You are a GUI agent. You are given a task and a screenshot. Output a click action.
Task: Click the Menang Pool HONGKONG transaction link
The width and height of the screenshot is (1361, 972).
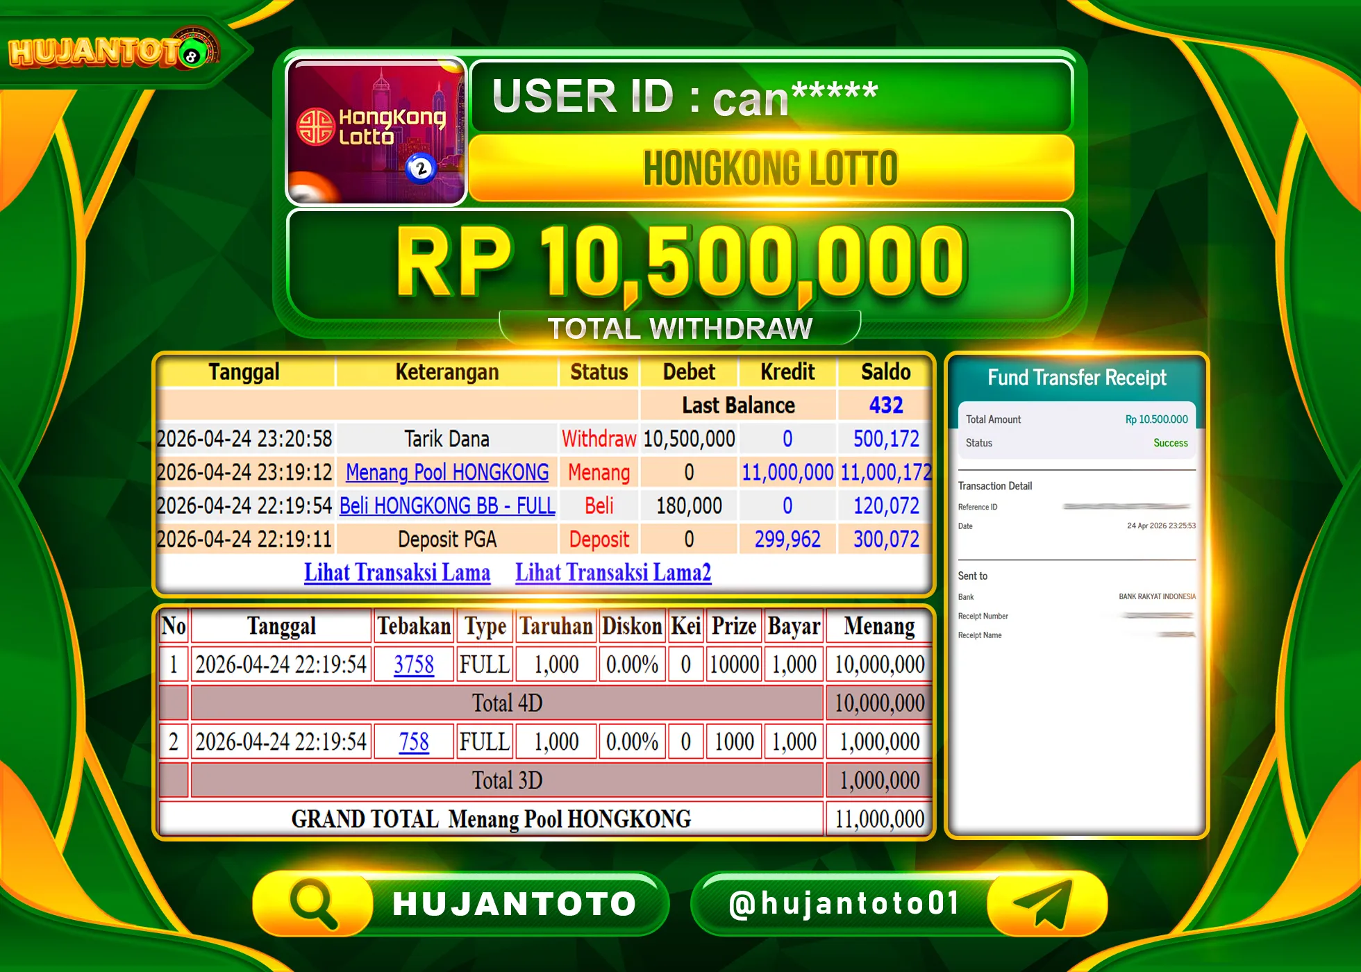446,473
